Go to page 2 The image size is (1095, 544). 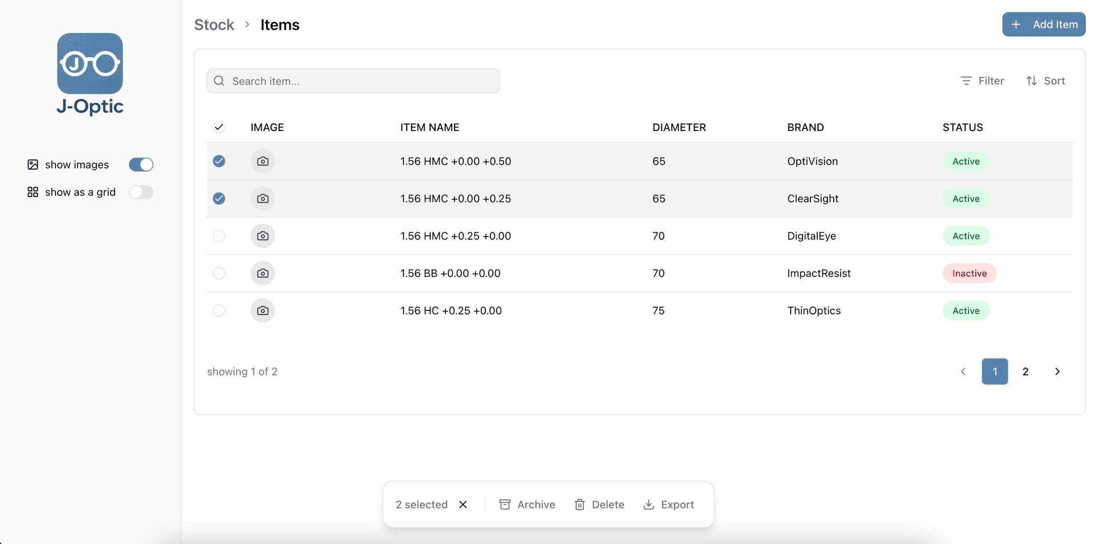(x=1025, y=371)
